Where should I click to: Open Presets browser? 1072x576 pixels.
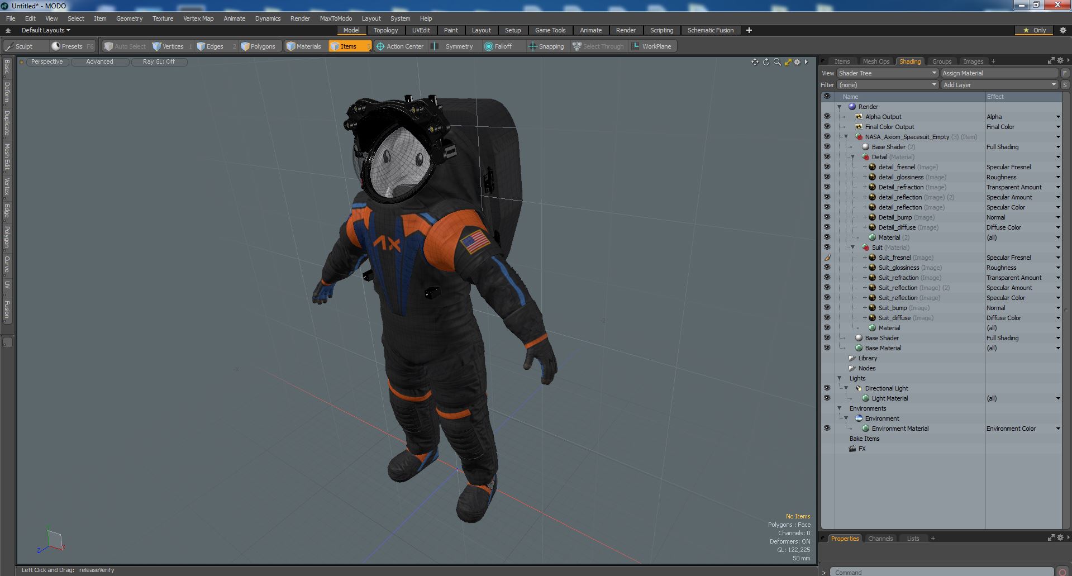tap(72, 46)
